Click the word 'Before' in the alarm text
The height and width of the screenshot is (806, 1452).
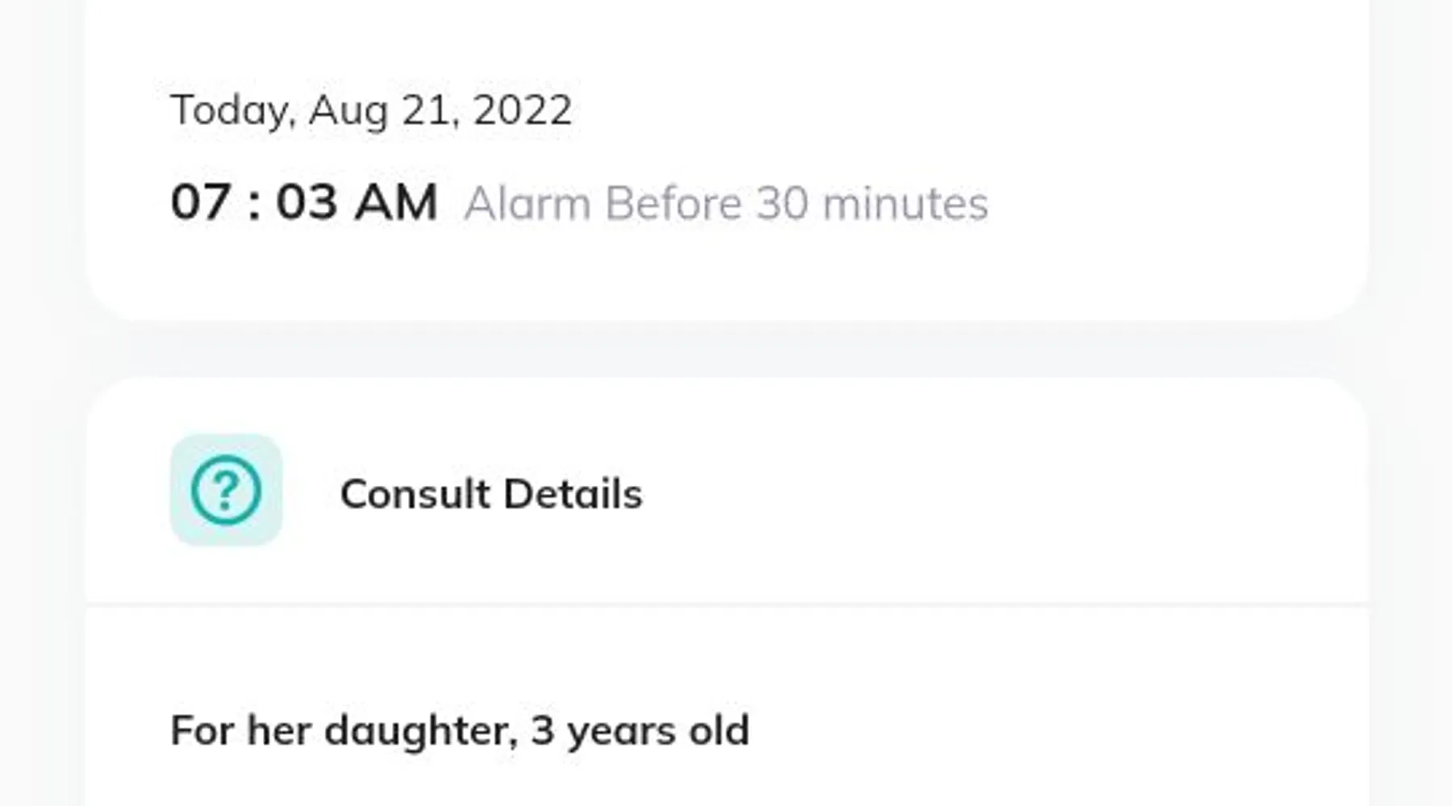(674, 203)
